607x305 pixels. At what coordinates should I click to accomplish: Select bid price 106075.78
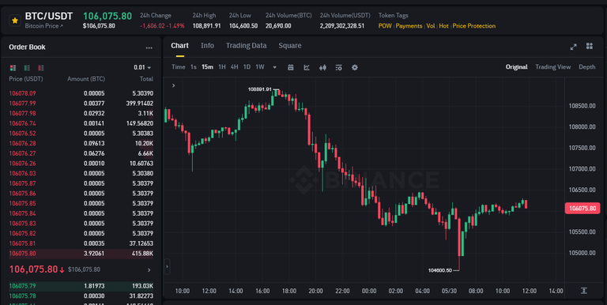coord(22,296)
